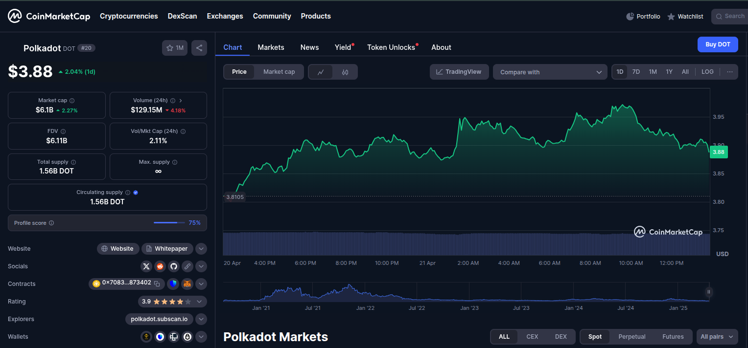Open DexScan in top nav
The image size is (748, 348).
[182, 16]
